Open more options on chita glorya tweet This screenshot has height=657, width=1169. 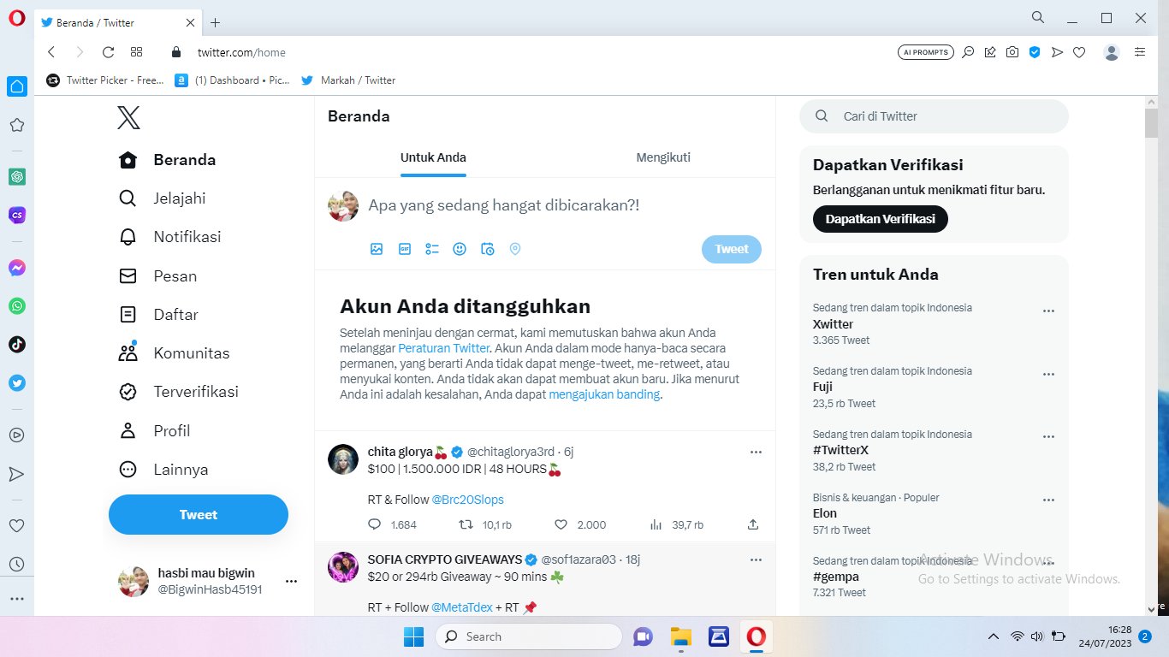[756, 452]
